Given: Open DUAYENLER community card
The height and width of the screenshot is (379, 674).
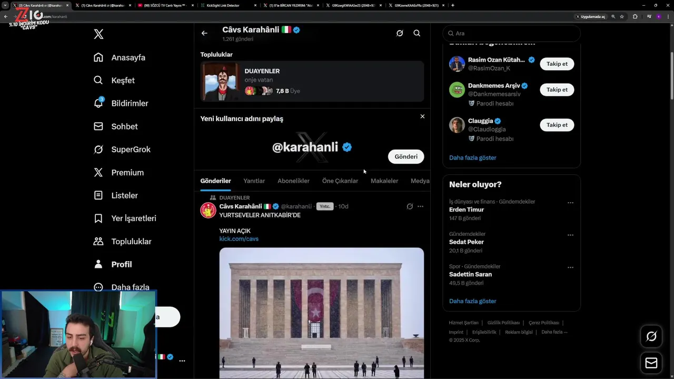Looking at the screenshot, I should click(x=312, y=81).
